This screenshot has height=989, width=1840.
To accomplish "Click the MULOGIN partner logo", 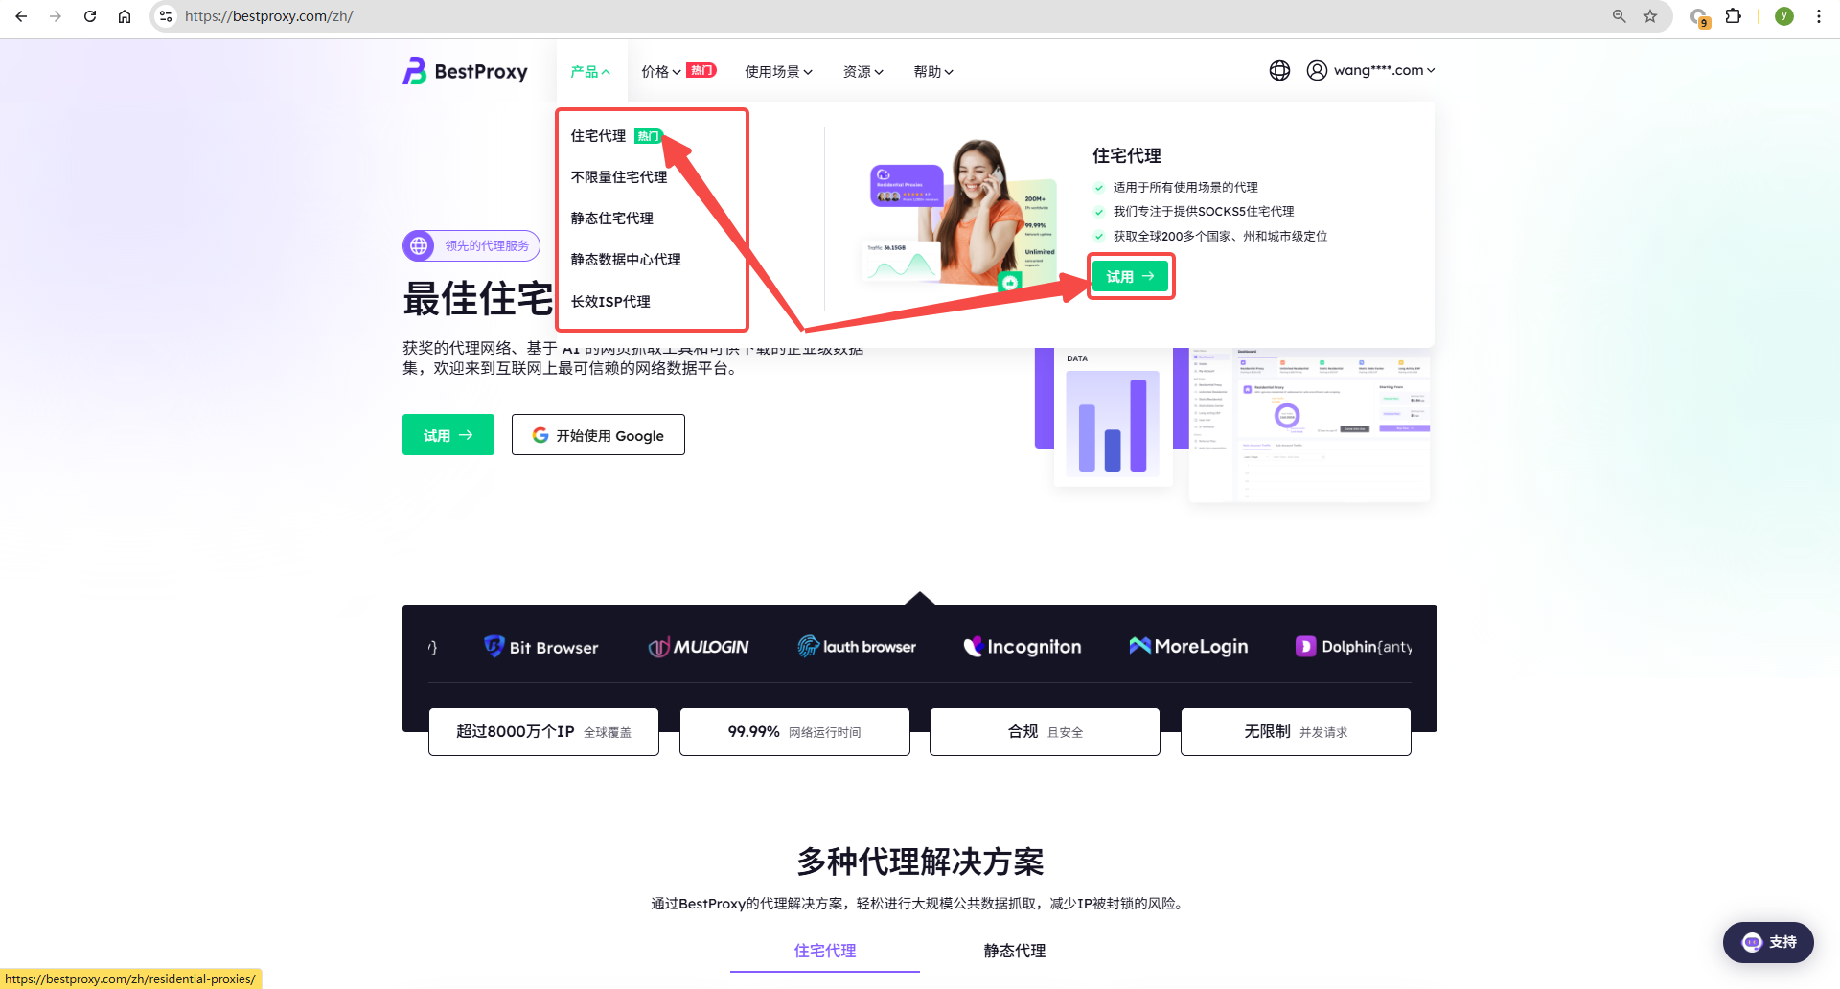I will 699,647.
